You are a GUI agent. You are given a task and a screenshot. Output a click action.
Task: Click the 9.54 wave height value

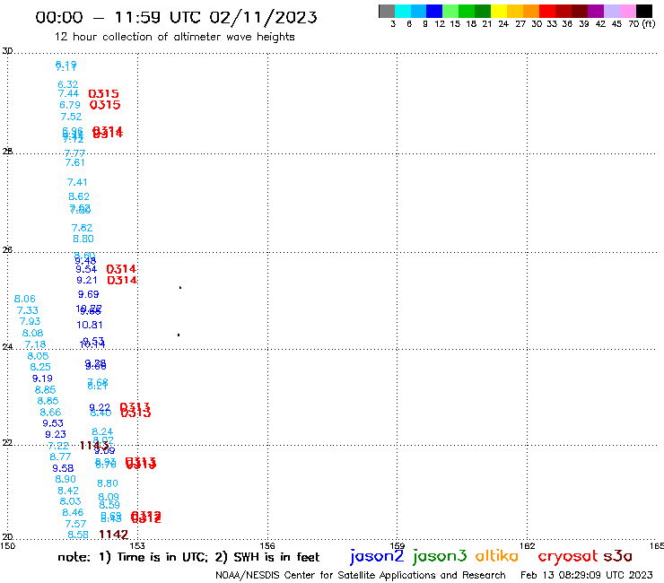[86, 269]
